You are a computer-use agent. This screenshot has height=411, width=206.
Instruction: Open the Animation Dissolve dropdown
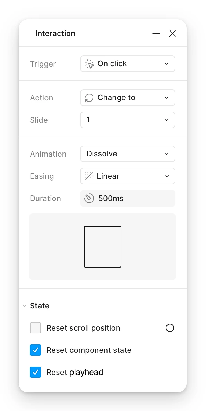128,154
